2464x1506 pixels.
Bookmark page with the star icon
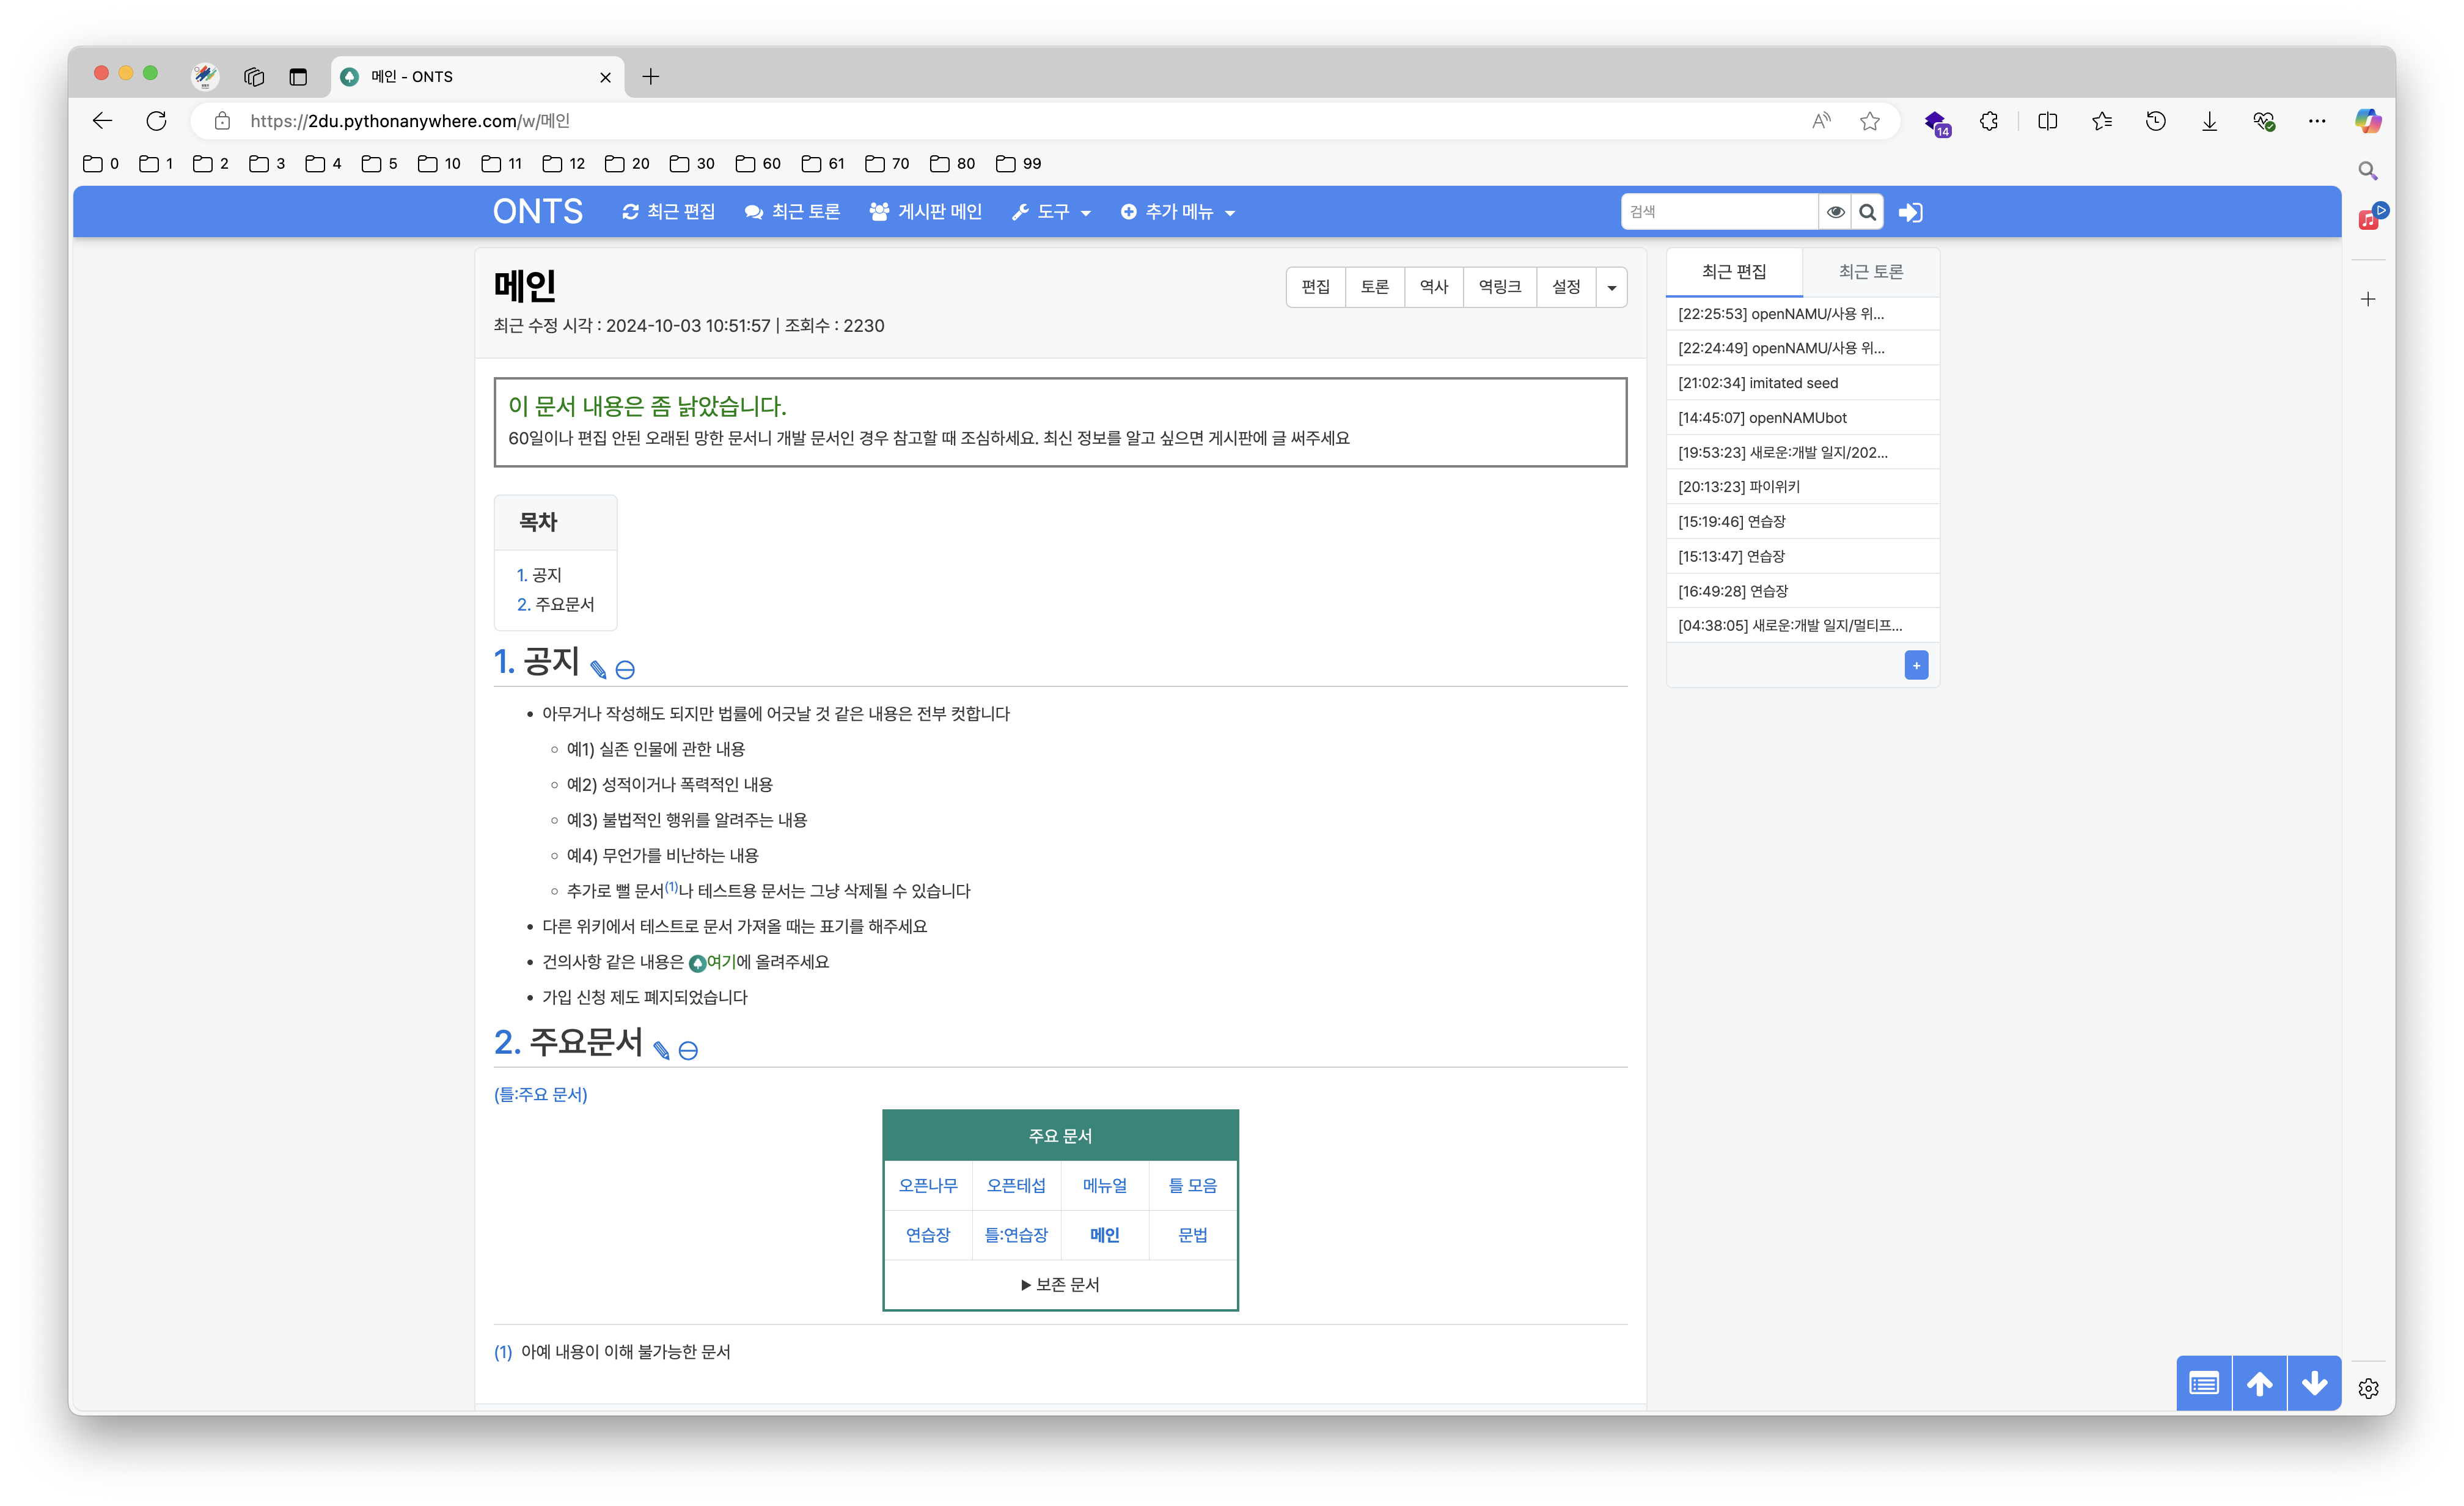pos(1869,121)
